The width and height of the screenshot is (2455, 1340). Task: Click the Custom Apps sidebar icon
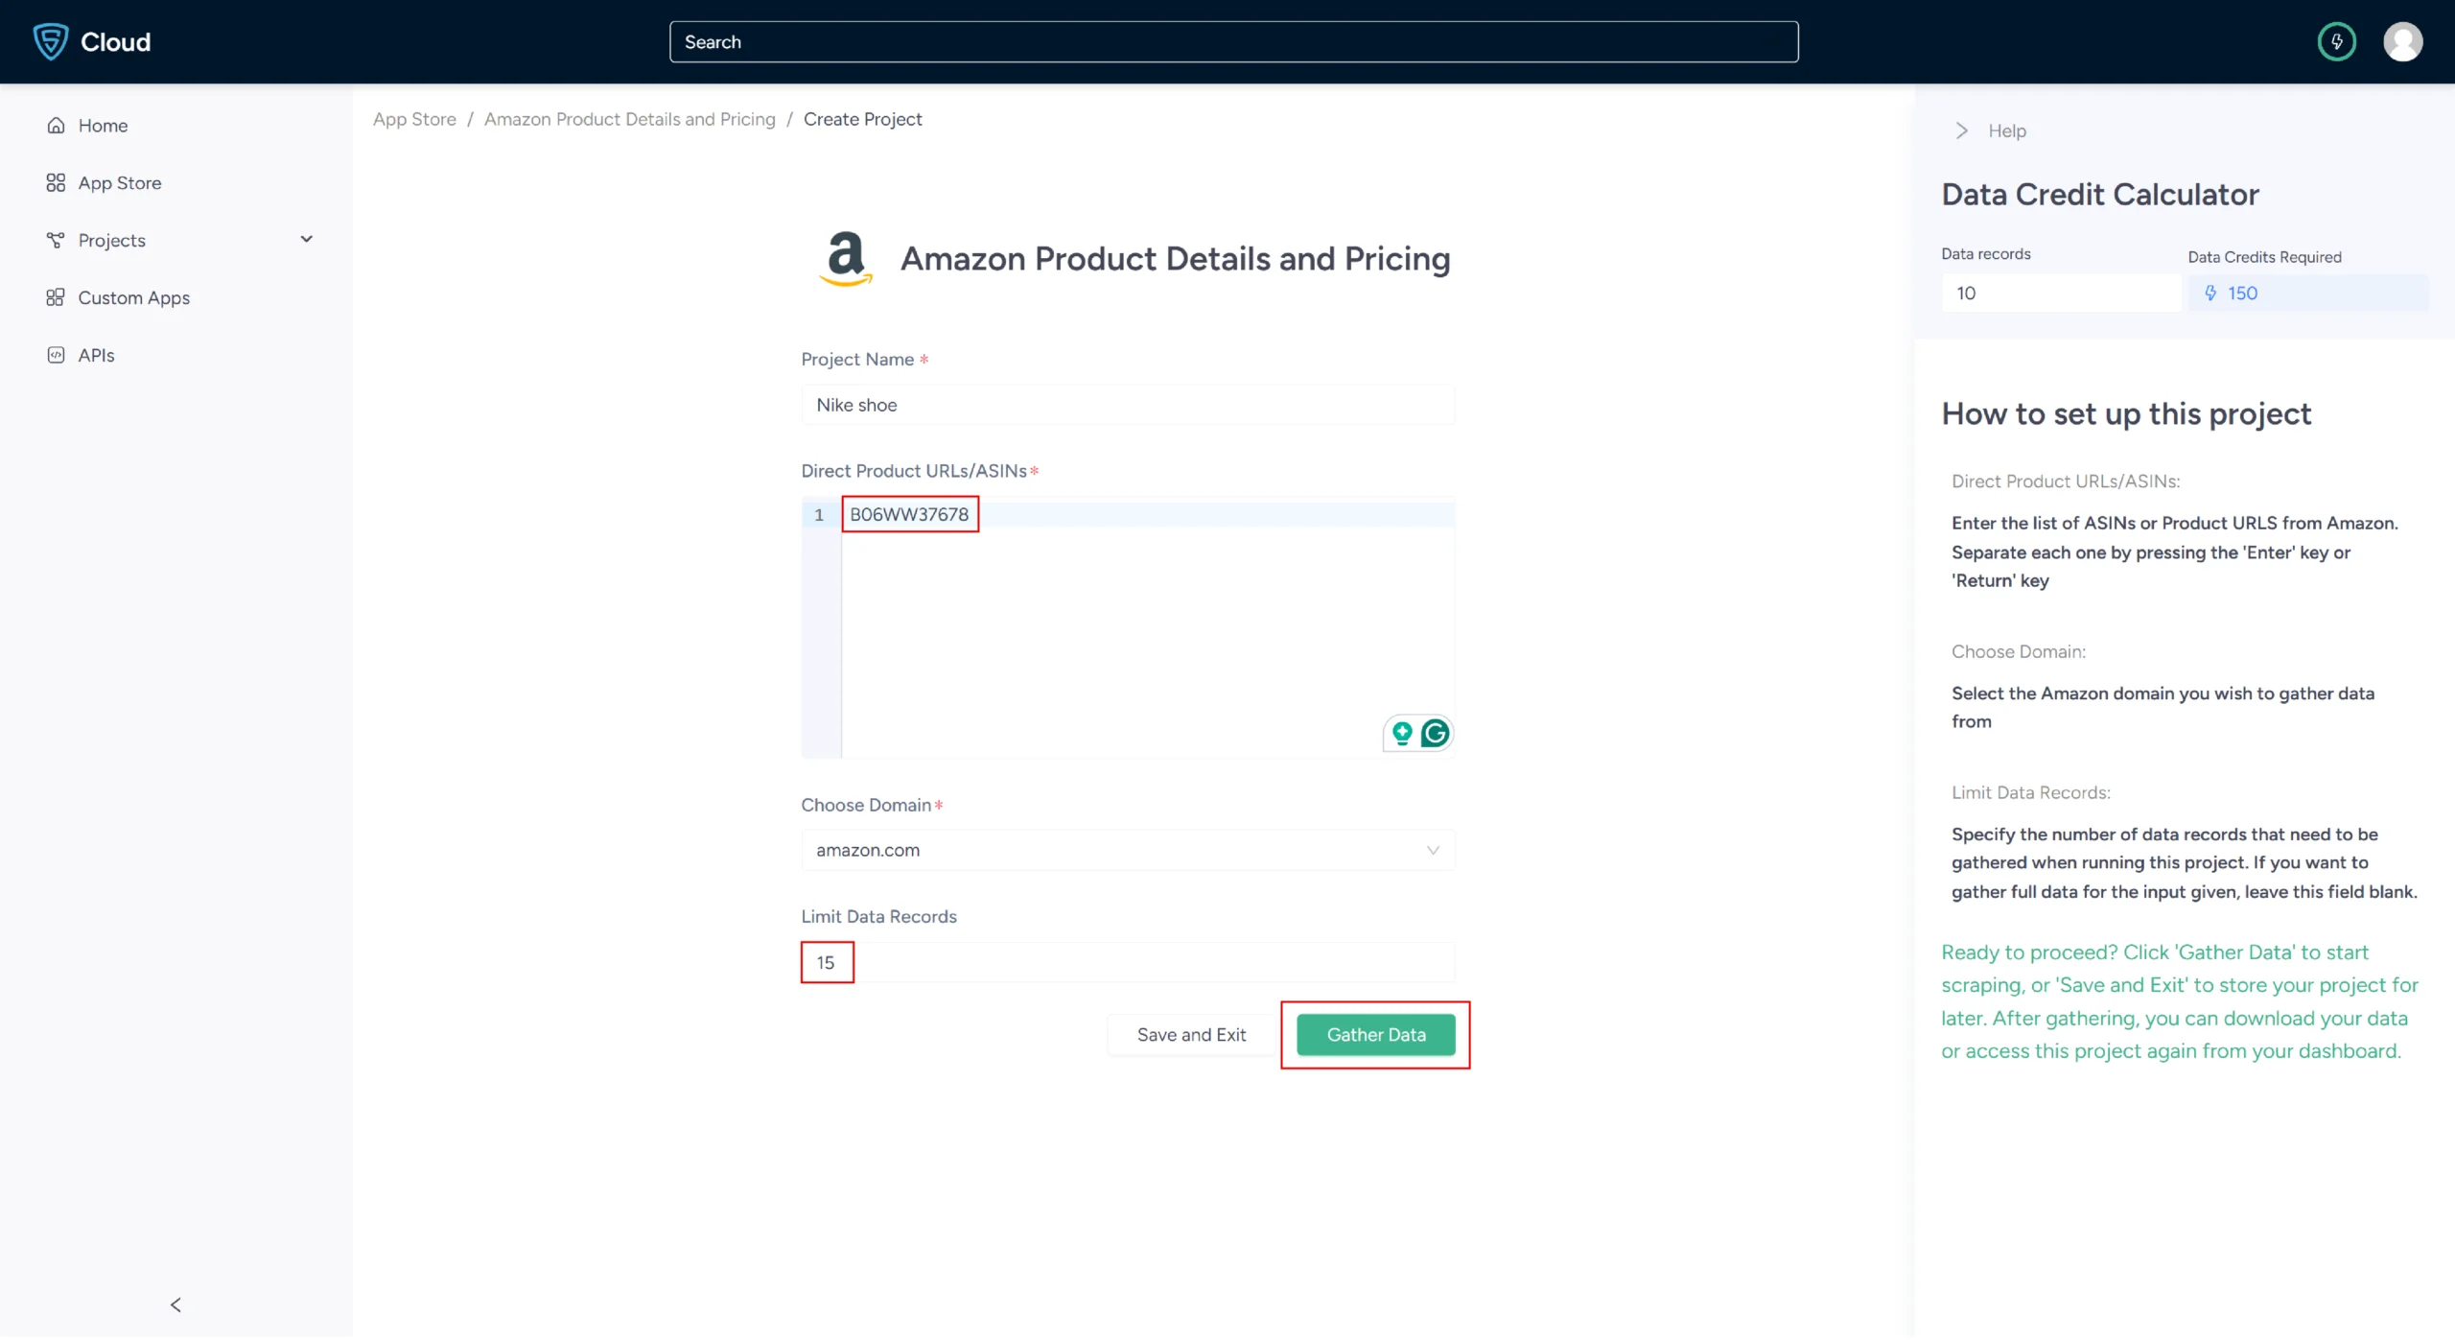point(56,298)
